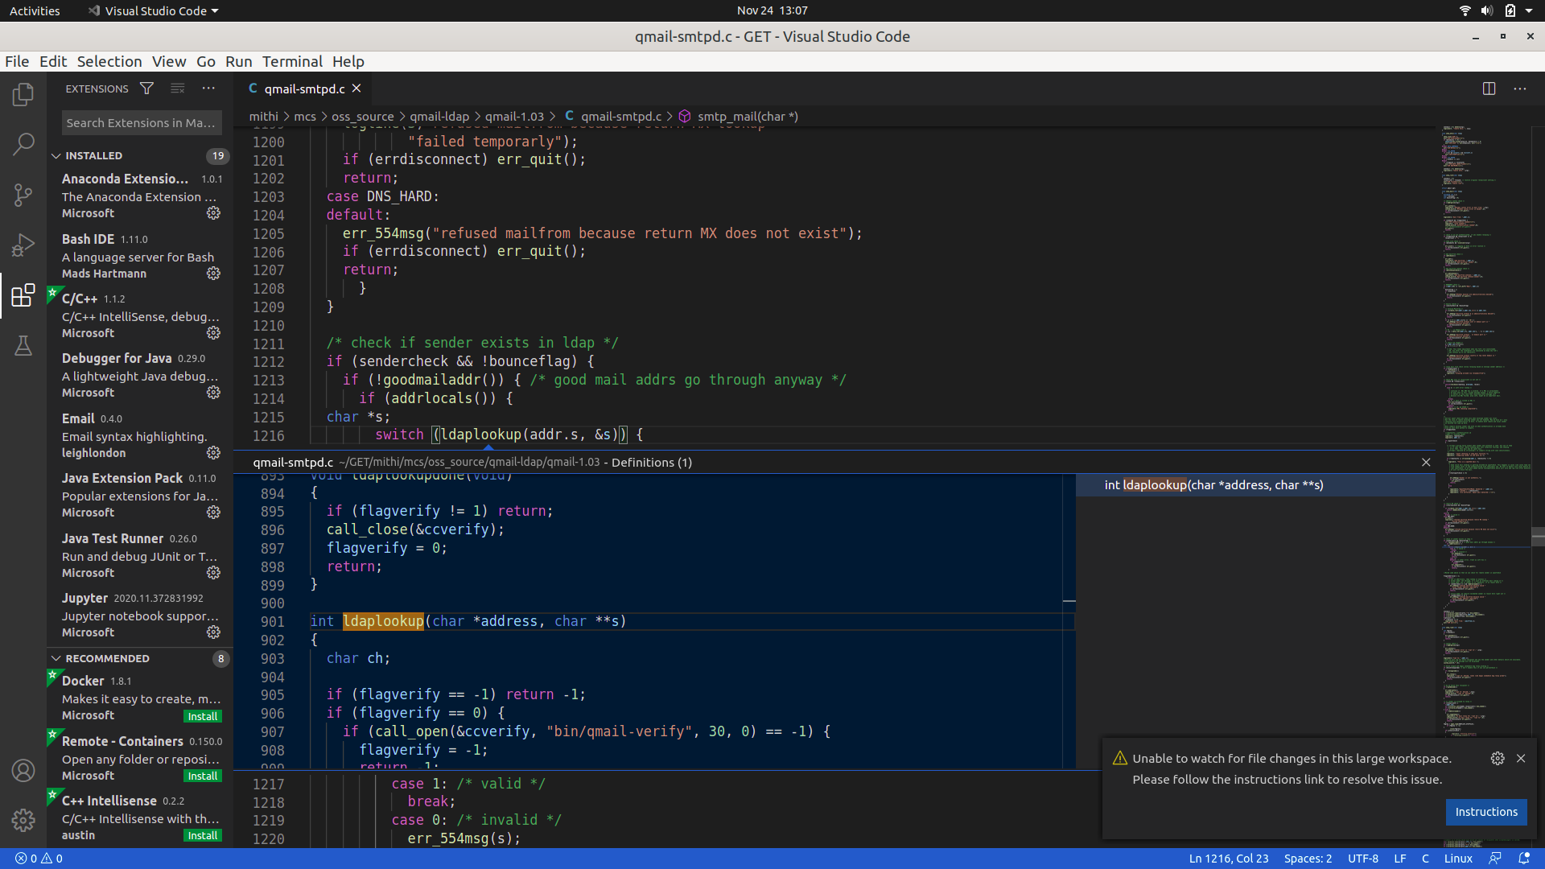Open the Run and Debug view
Image resolution: width=1545 pixels, height=869 pixels.
pyautogui.click(x=23, y=245)
